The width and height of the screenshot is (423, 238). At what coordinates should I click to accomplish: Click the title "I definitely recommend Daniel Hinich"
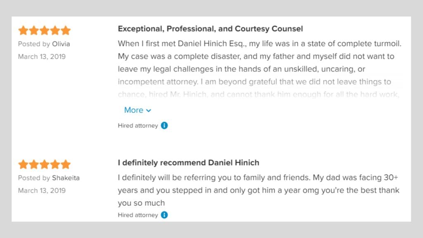click(188, 163)
